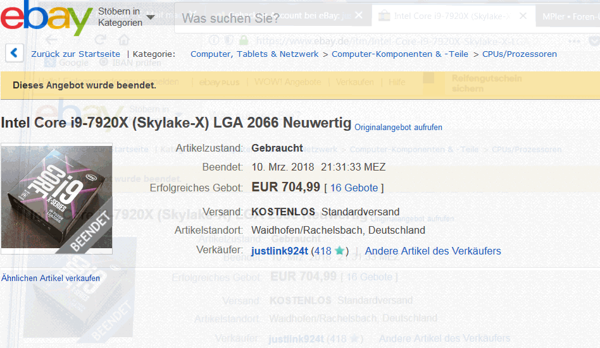The height and width of the screenshot is (348, 600).
Task: Open seller justlink924t profile
Action: (x=279, y=251)
